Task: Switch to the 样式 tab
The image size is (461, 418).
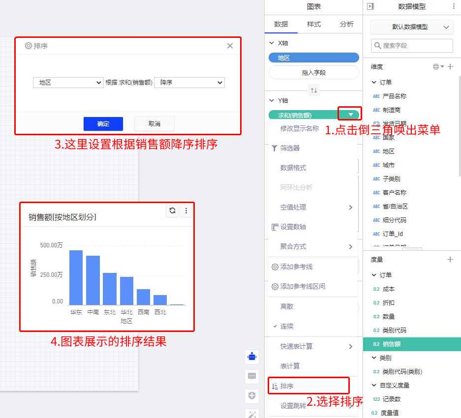Action: coord(313,25)
